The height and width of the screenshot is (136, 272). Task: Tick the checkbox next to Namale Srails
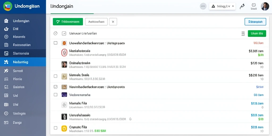[56, 76]
